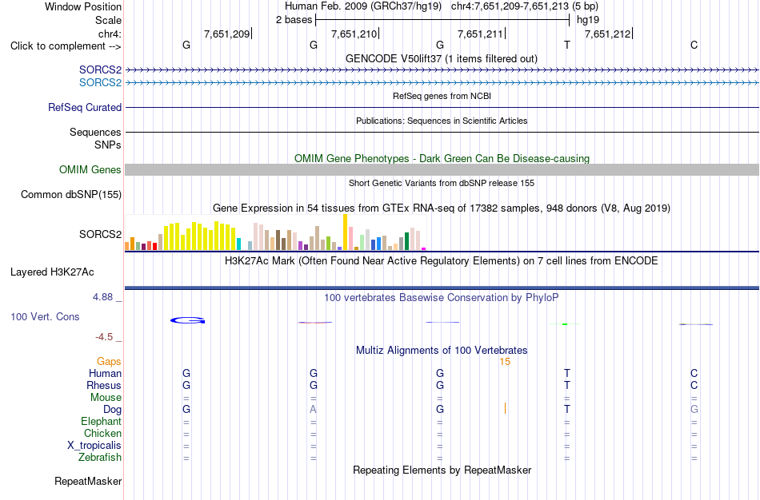Viewport: 760px width, 500px height.
Task: Click the orange insertion mark in Dog row
Action: 505,408
